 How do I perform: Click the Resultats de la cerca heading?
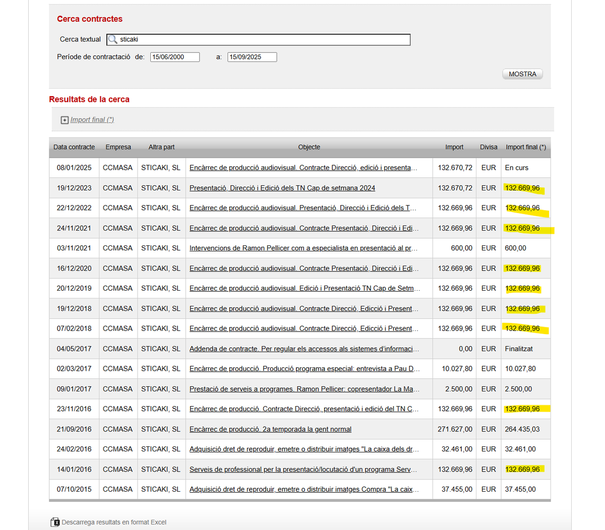point(89,99)
